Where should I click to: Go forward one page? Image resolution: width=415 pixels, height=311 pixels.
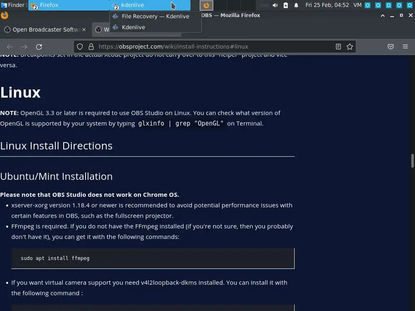(24, 47)
